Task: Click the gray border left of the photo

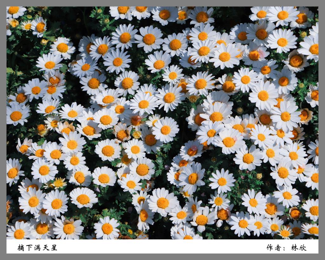Action: (3, 127)
